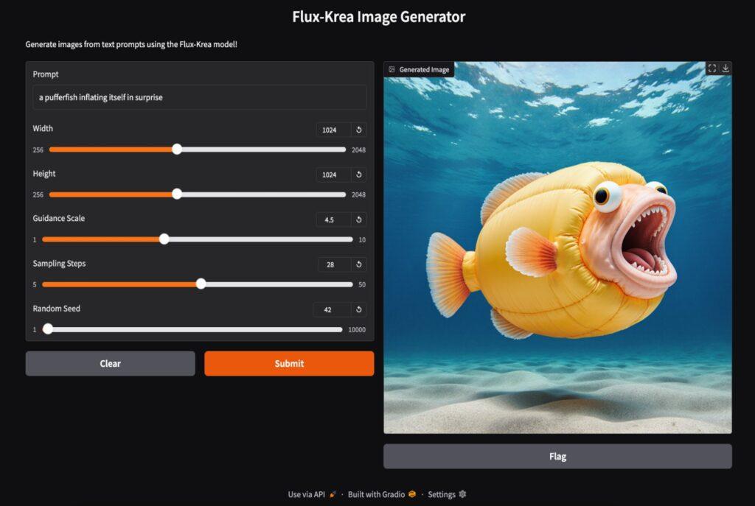Click the Height label
The height and width of the screenshot is (506, 755).
click(44, 174)
